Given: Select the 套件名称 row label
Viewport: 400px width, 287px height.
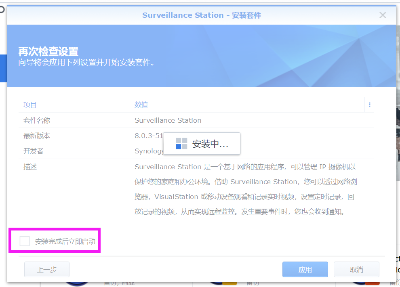Looking at the screenshot, I should [37, 120].
